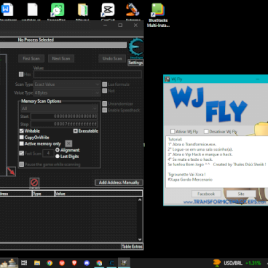
Task: Click address list scrollbar down arrow
Action: [140, 239]
